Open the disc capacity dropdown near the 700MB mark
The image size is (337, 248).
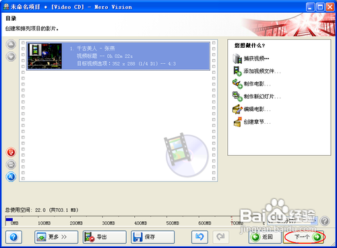(292, 221)
